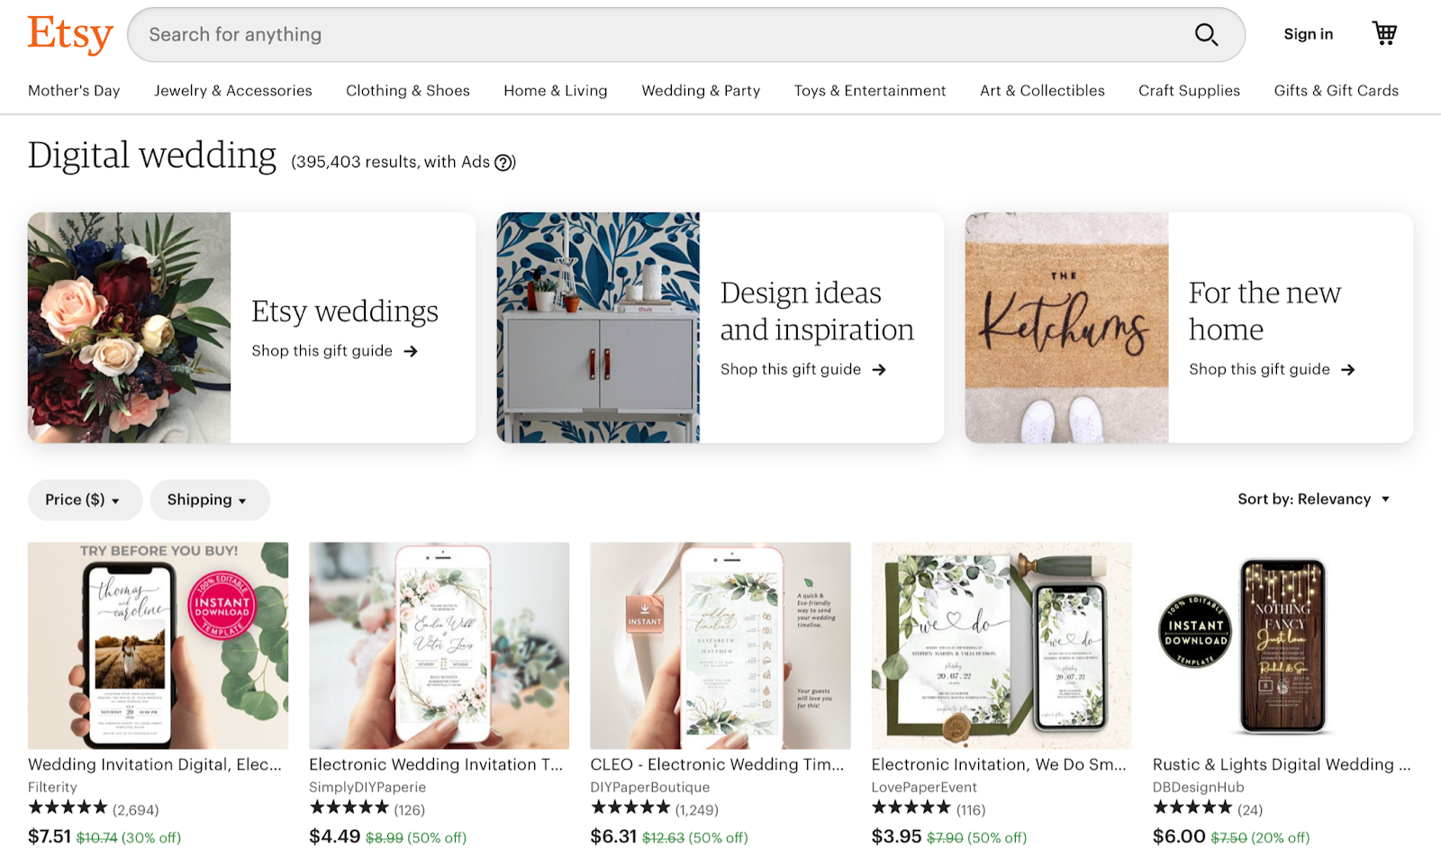Click the $7.51 price

coord(50,836)
